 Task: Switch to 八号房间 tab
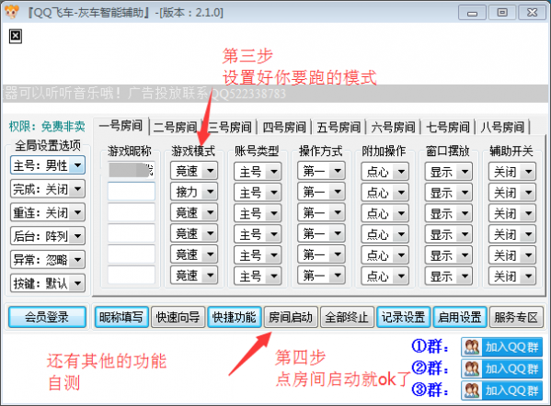coord(502,127)
